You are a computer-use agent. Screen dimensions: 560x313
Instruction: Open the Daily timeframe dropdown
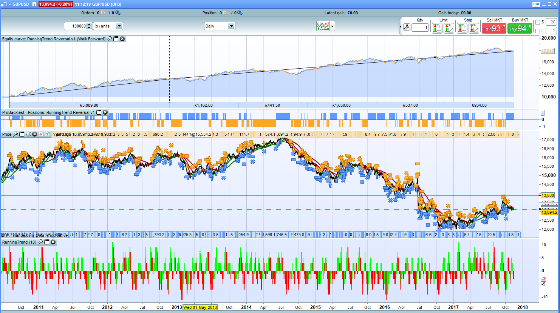click(231, 26)
